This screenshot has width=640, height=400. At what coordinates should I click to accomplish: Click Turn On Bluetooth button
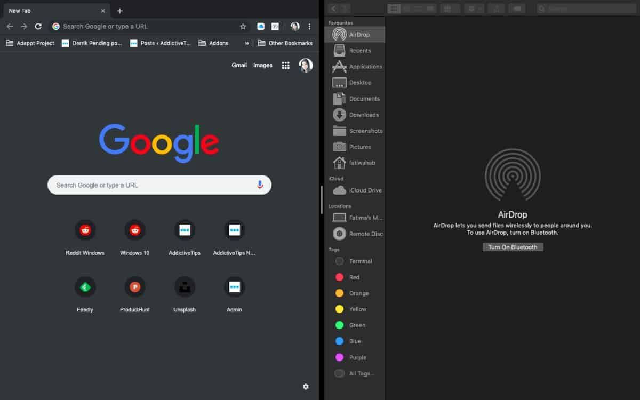click(x=513, y=247)
